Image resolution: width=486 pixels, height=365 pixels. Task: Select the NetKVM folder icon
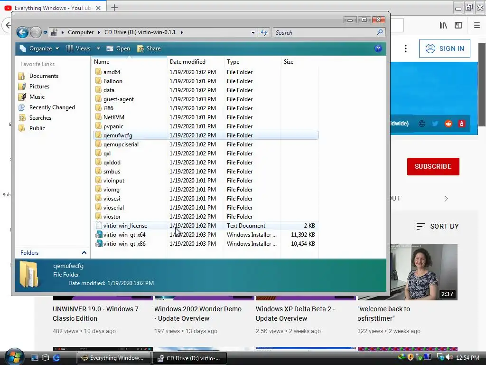98,117
